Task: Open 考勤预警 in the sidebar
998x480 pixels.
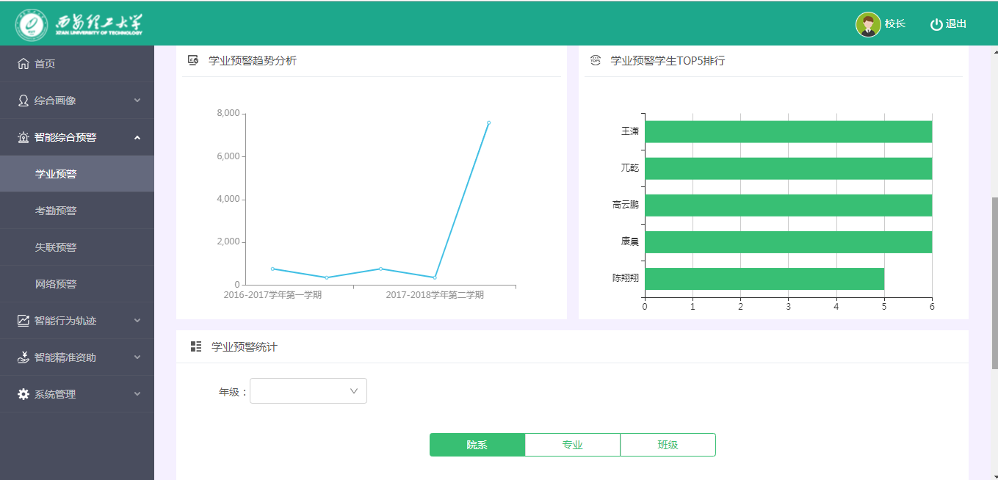Action: coord(56,211)
